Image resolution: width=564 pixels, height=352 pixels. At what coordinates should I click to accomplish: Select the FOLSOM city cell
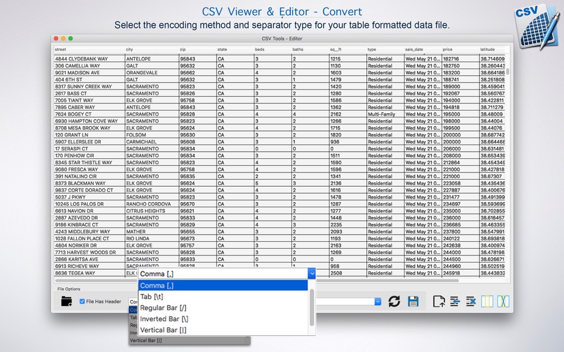(152, 135)
